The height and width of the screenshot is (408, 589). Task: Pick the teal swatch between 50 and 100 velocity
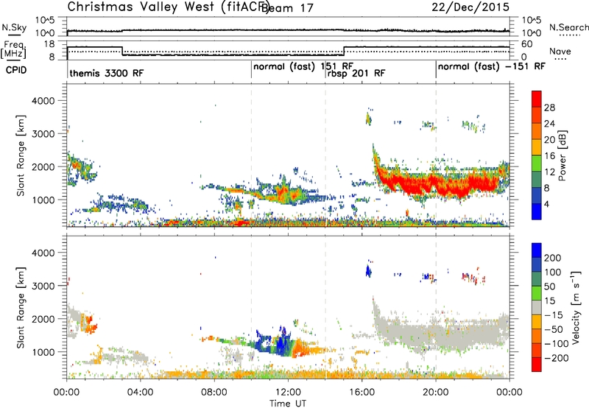point(537,279)
